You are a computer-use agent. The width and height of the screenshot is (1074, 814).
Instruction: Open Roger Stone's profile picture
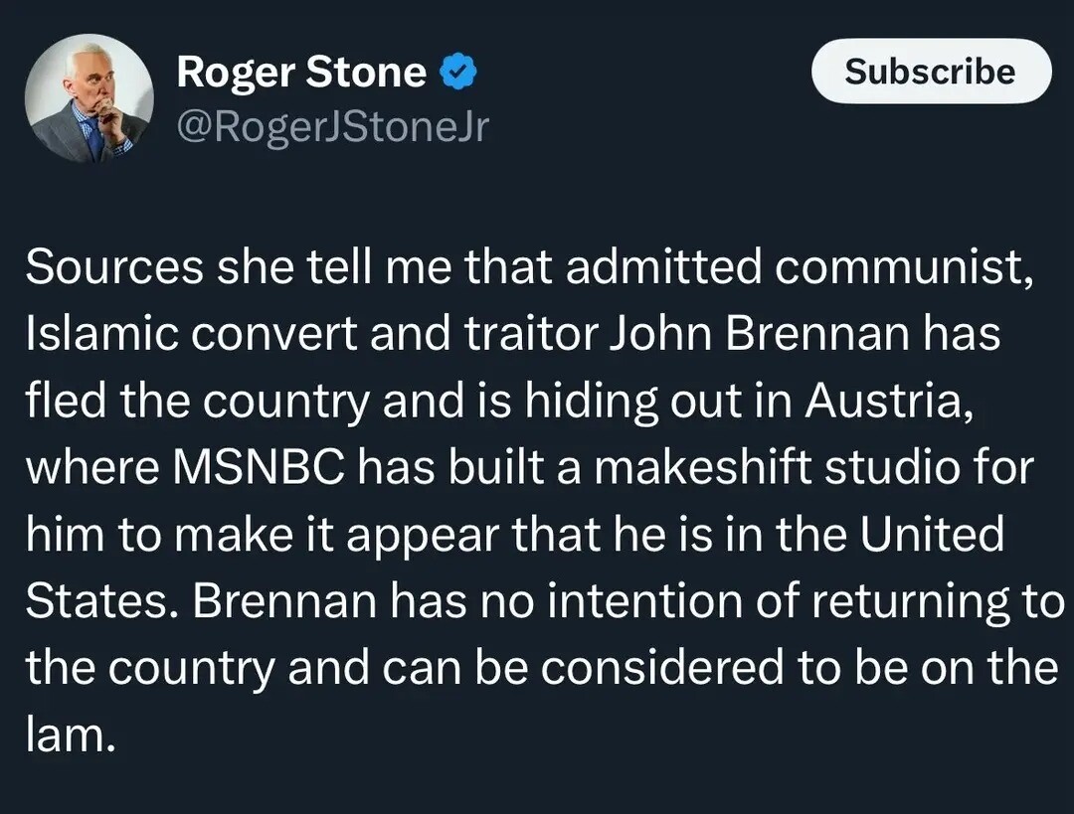click(89, 104)
